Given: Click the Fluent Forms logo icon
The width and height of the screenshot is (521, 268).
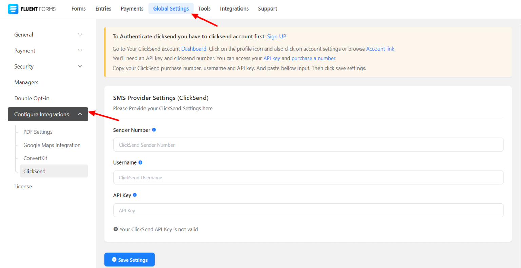Looking at the screenshot, I should (13, 9).
